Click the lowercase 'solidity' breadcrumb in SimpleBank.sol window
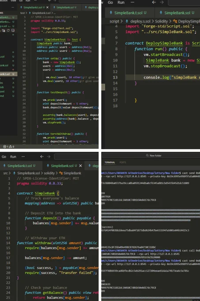The height and width of the screenshot is (301, 200). pos(49,173)
